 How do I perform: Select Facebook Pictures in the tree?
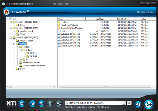31,62
